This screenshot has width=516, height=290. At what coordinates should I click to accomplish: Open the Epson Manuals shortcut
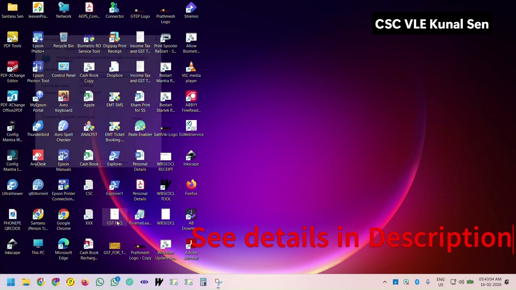[x=64, y=161]
